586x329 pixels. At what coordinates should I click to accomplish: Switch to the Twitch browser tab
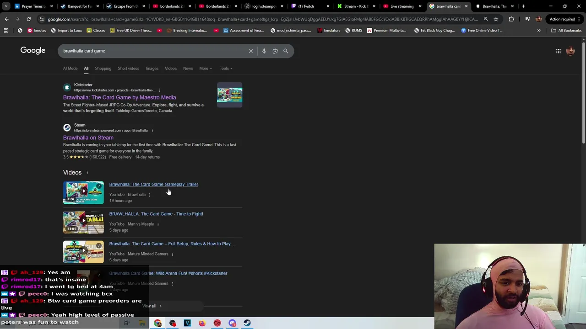click(x=310, y=6)
